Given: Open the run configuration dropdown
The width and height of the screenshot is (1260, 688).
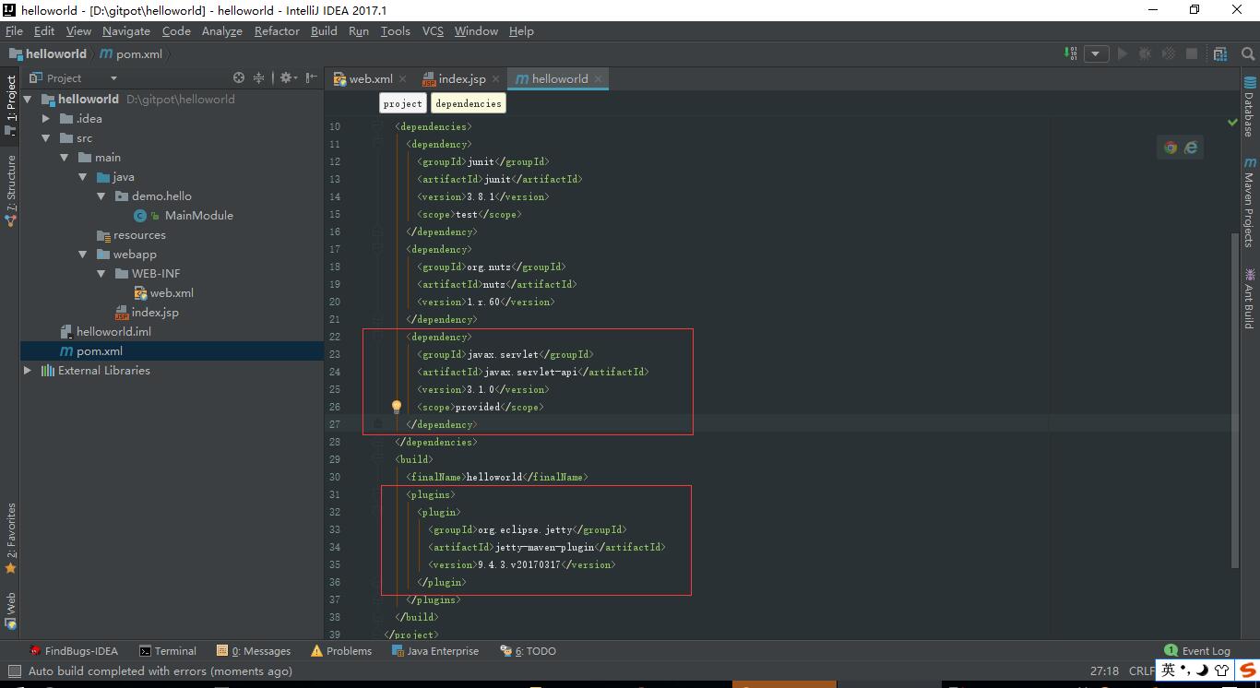Looking at the screenshot, I should coord(1096,53).
